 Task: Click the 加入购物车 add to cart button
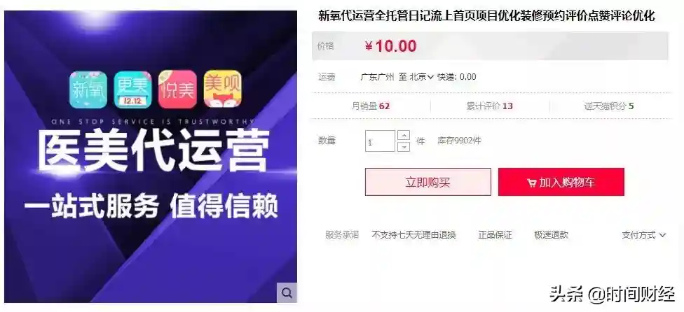click(x=561, y=182)
